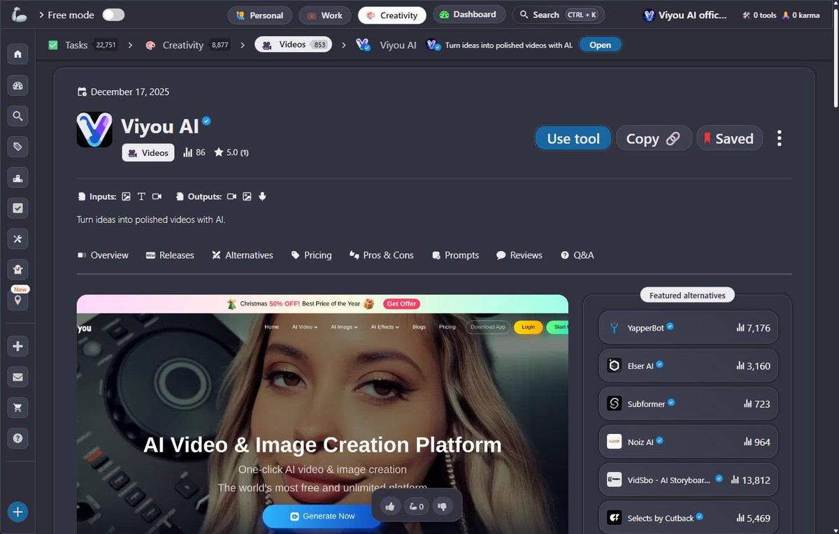The height and width of the screenshot is (534, 839).
Task: Select the Work category tab
Action: [325, 15]
